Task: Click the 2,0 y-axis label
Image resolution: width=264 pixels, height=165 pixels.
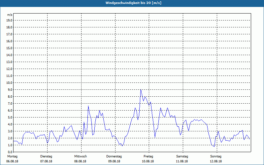Action: point(10,138)
